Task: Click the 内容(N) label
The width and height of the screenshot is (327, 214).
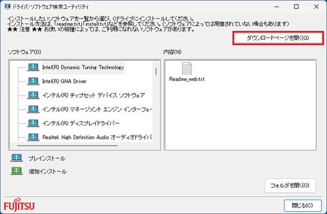Action: (x=172, y=52)
